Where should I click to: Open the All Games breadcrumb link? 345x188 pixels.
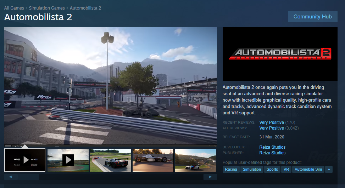coord(14,8)
